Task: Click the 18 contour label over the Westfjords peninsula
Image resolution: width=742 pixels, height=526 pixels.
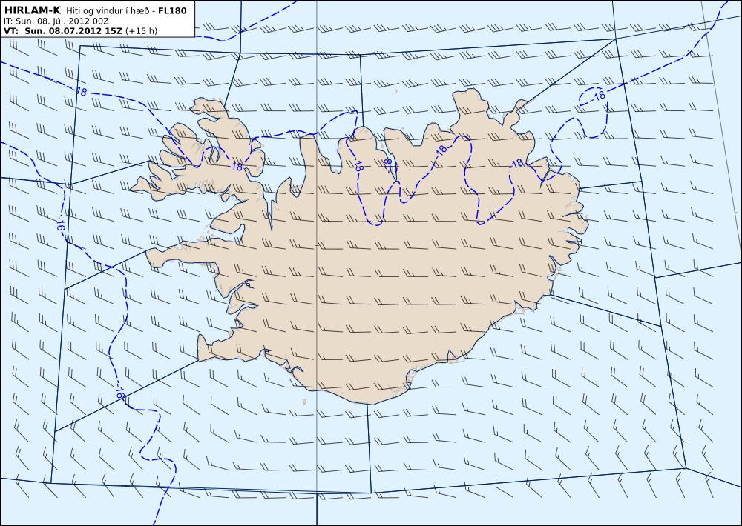Action: point(237,167)
